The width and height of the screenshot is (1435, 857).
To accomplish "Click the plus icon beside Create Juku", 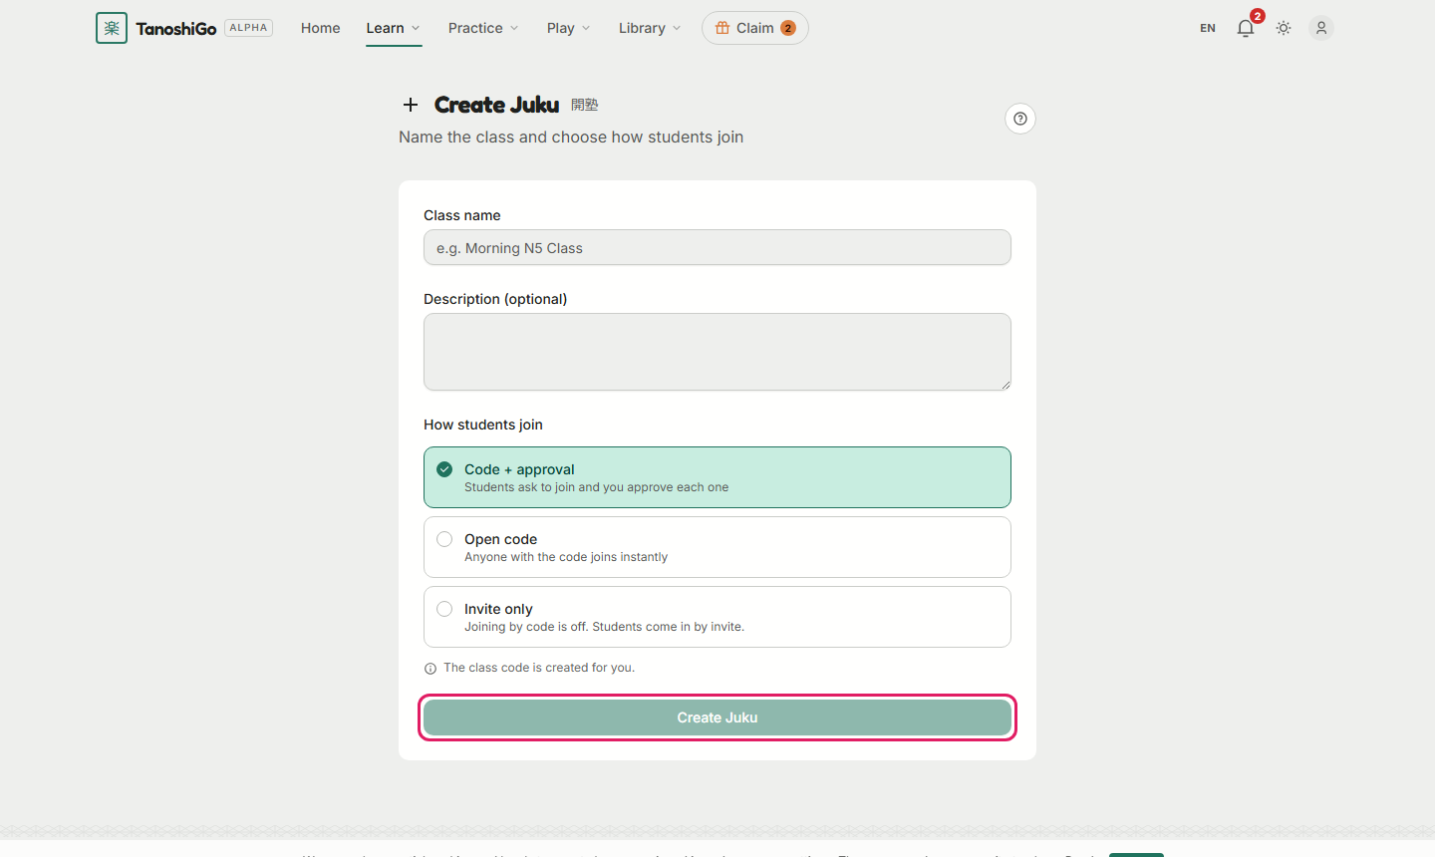I will (411, 105).
